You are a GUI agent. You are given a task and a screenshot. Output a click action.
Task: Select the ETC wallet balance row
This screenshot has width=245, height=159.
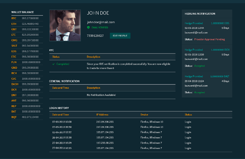coord(27,57)
